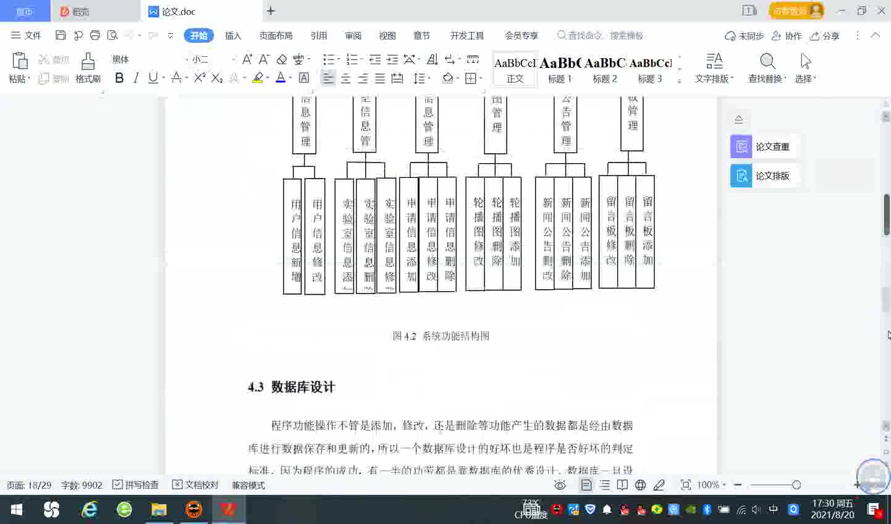Toggle Underline formatting

(x=153, y=78)
